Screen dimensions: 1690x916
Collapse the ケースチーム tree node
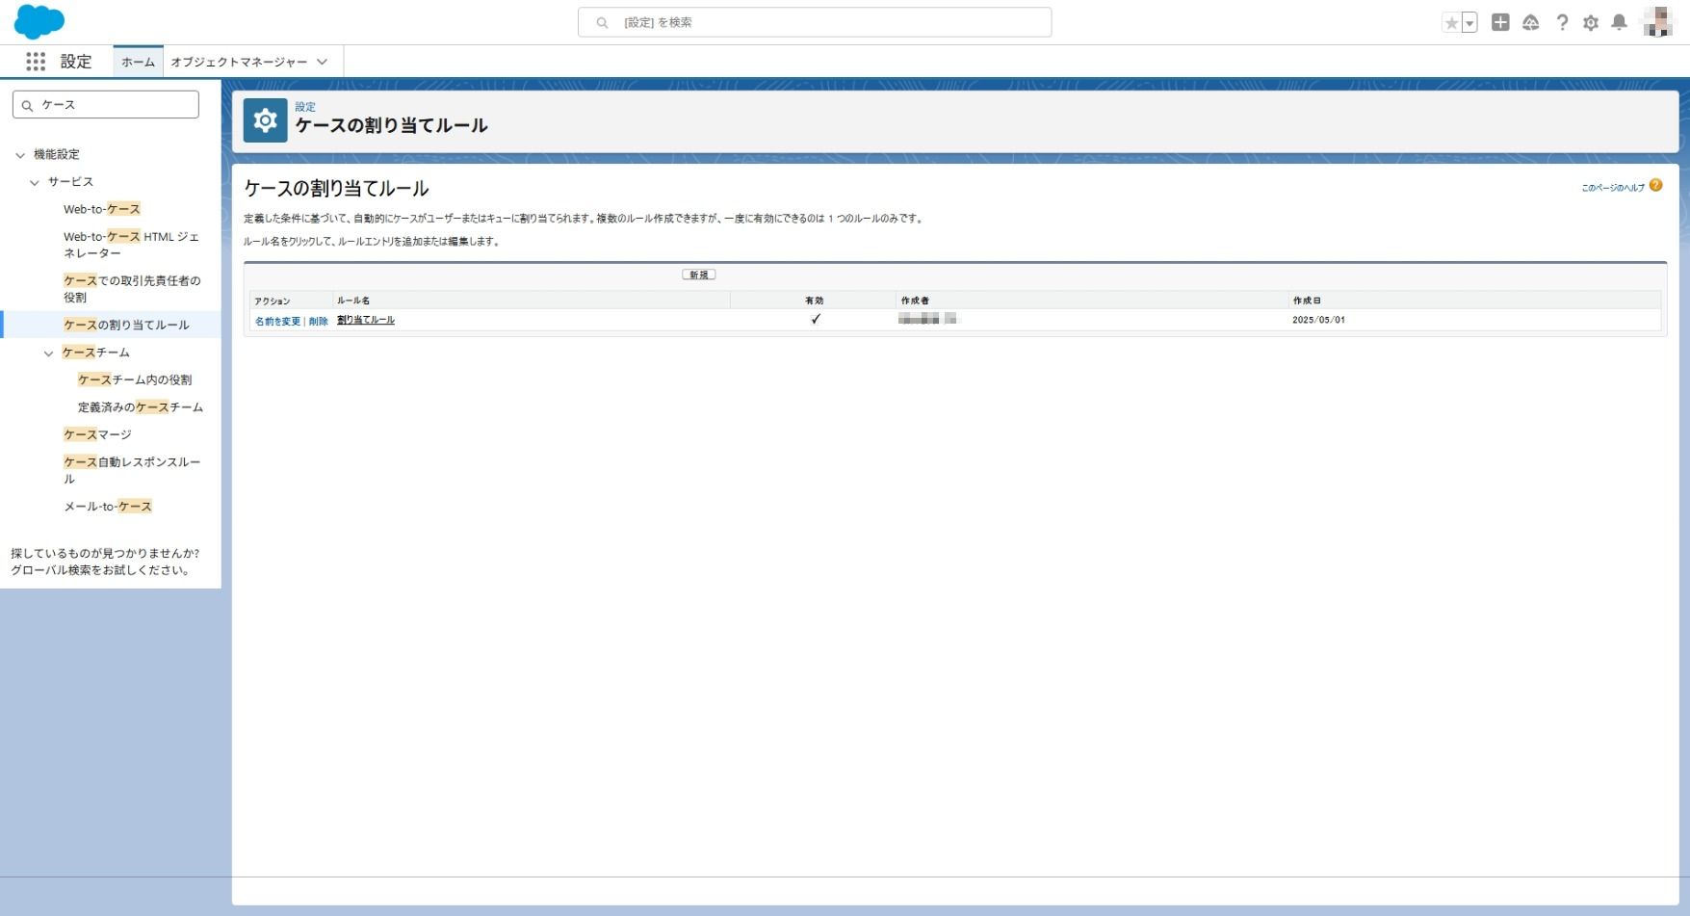[49, 353]
